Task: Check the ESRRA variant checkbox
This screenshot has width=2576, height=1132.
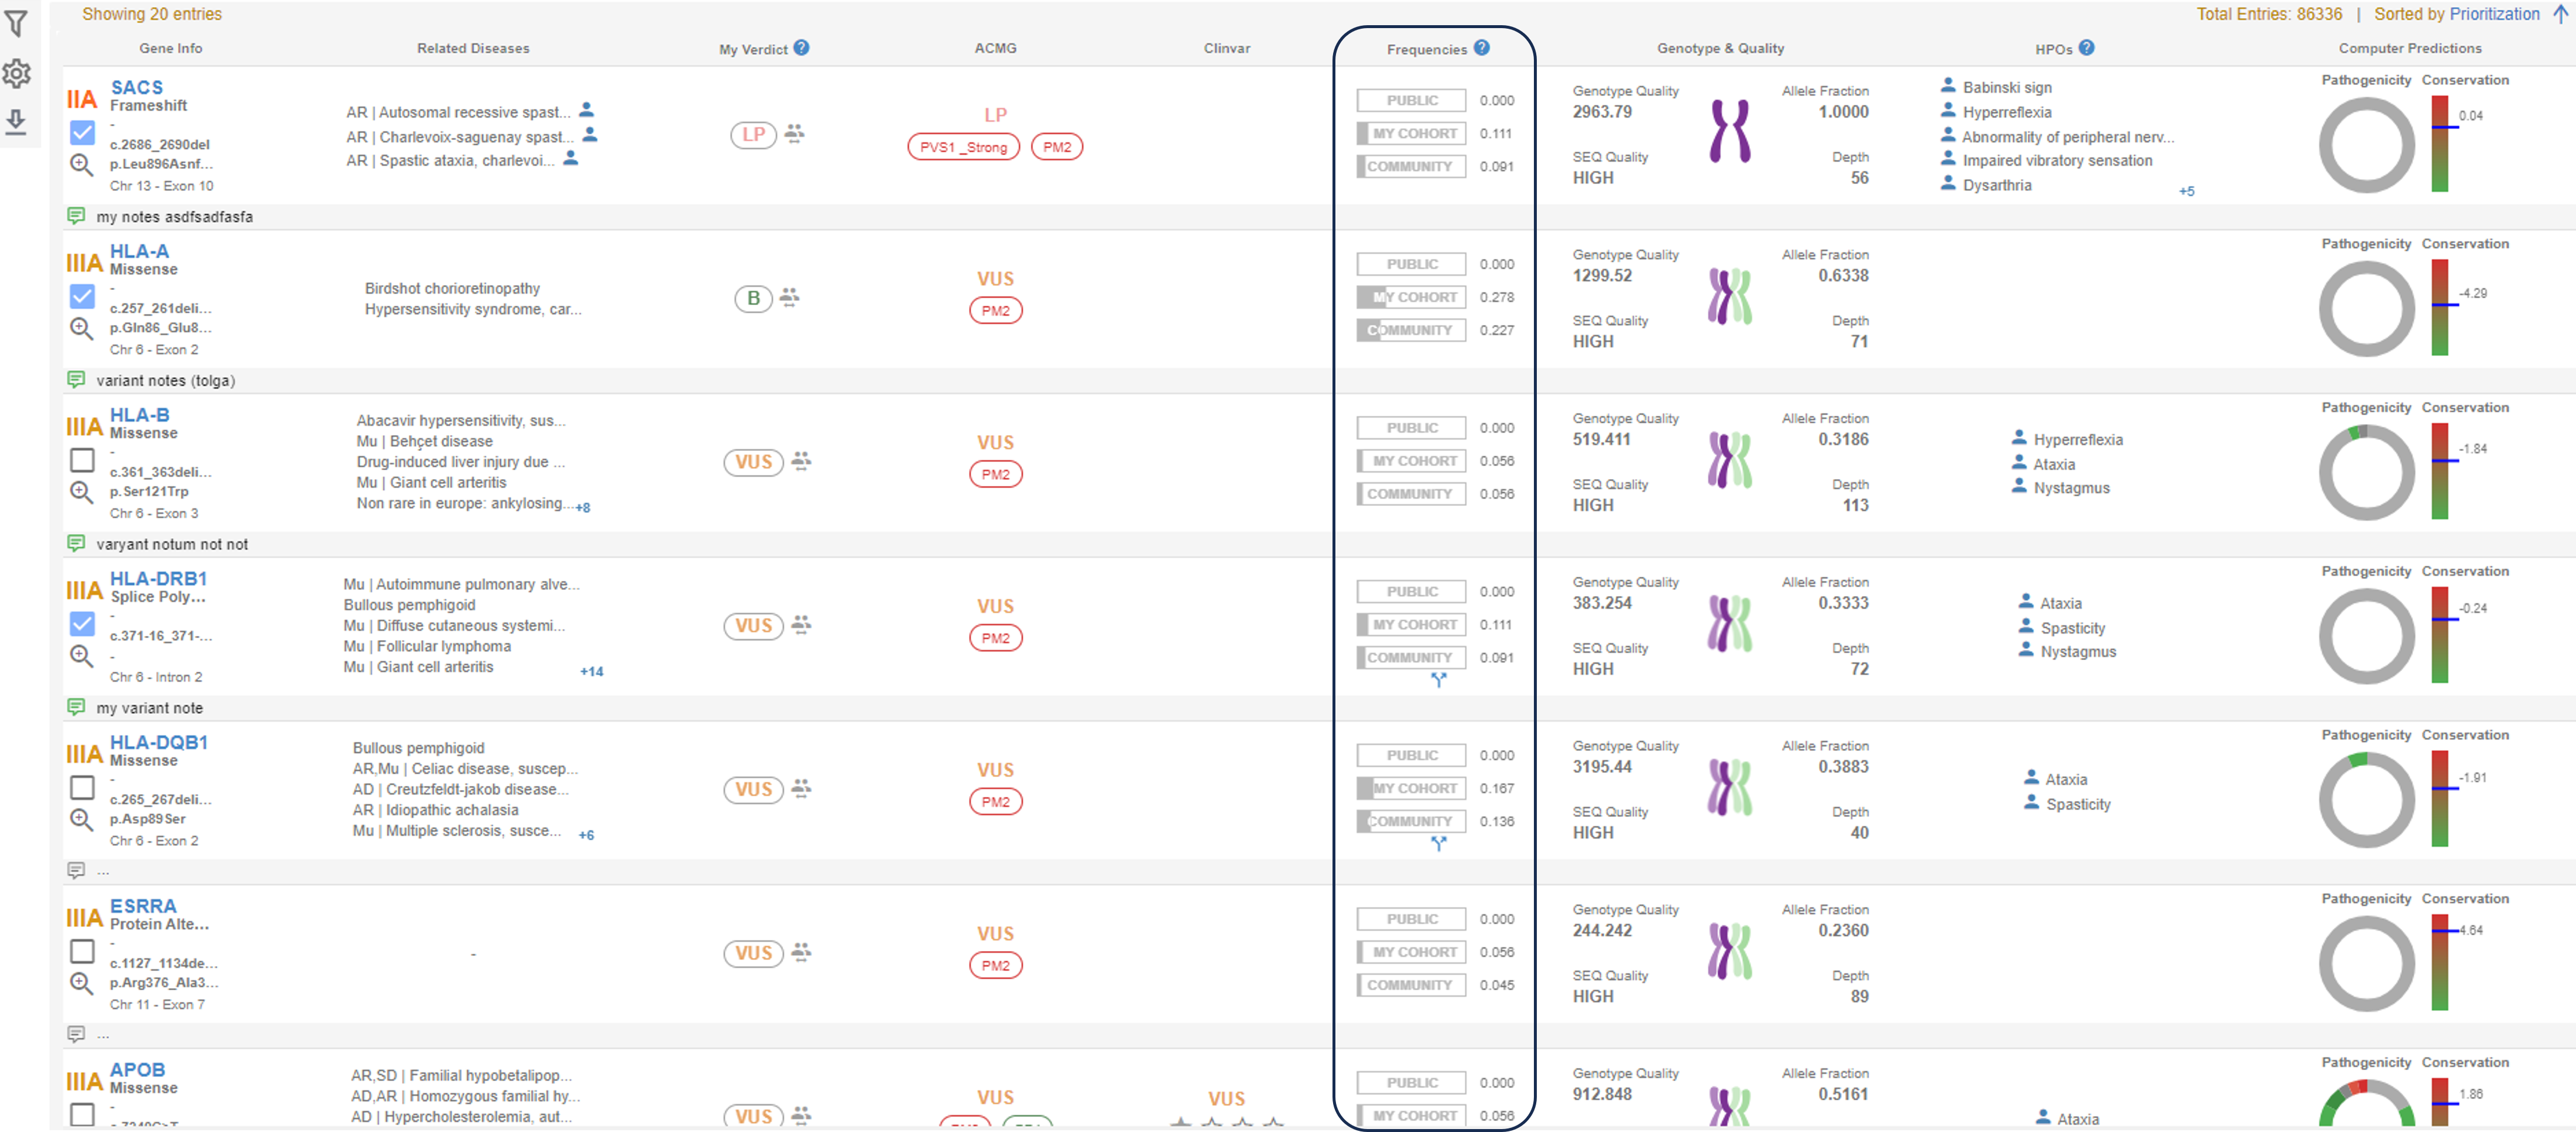Action: click(83, 951)
